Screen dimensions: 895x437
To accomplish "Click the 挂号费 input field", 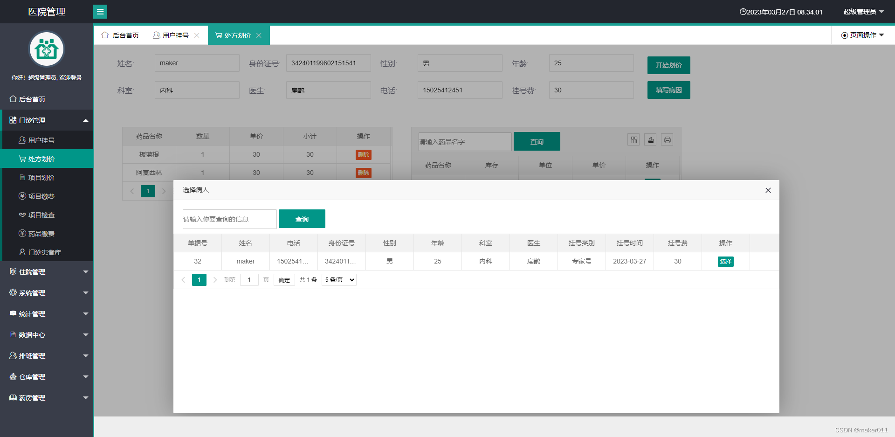I will [x=592, y=90].
